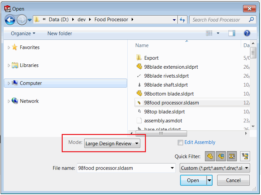Expand the Libraries tree node
The image size is (261, 195).
click(x=9, y=65)
